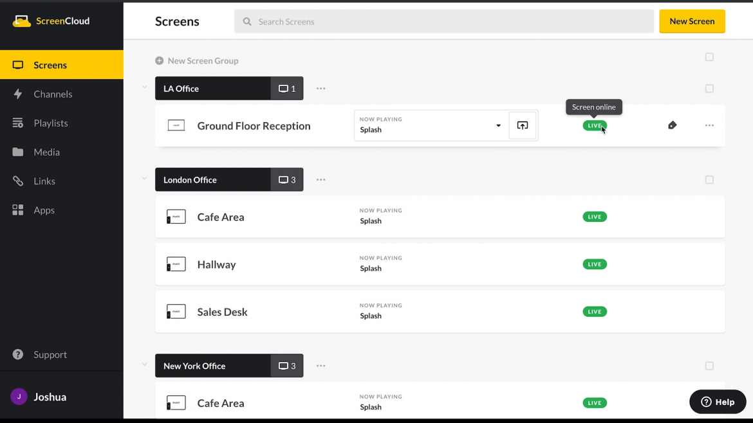Check the topmost select-all checkbox

[709, 57]
